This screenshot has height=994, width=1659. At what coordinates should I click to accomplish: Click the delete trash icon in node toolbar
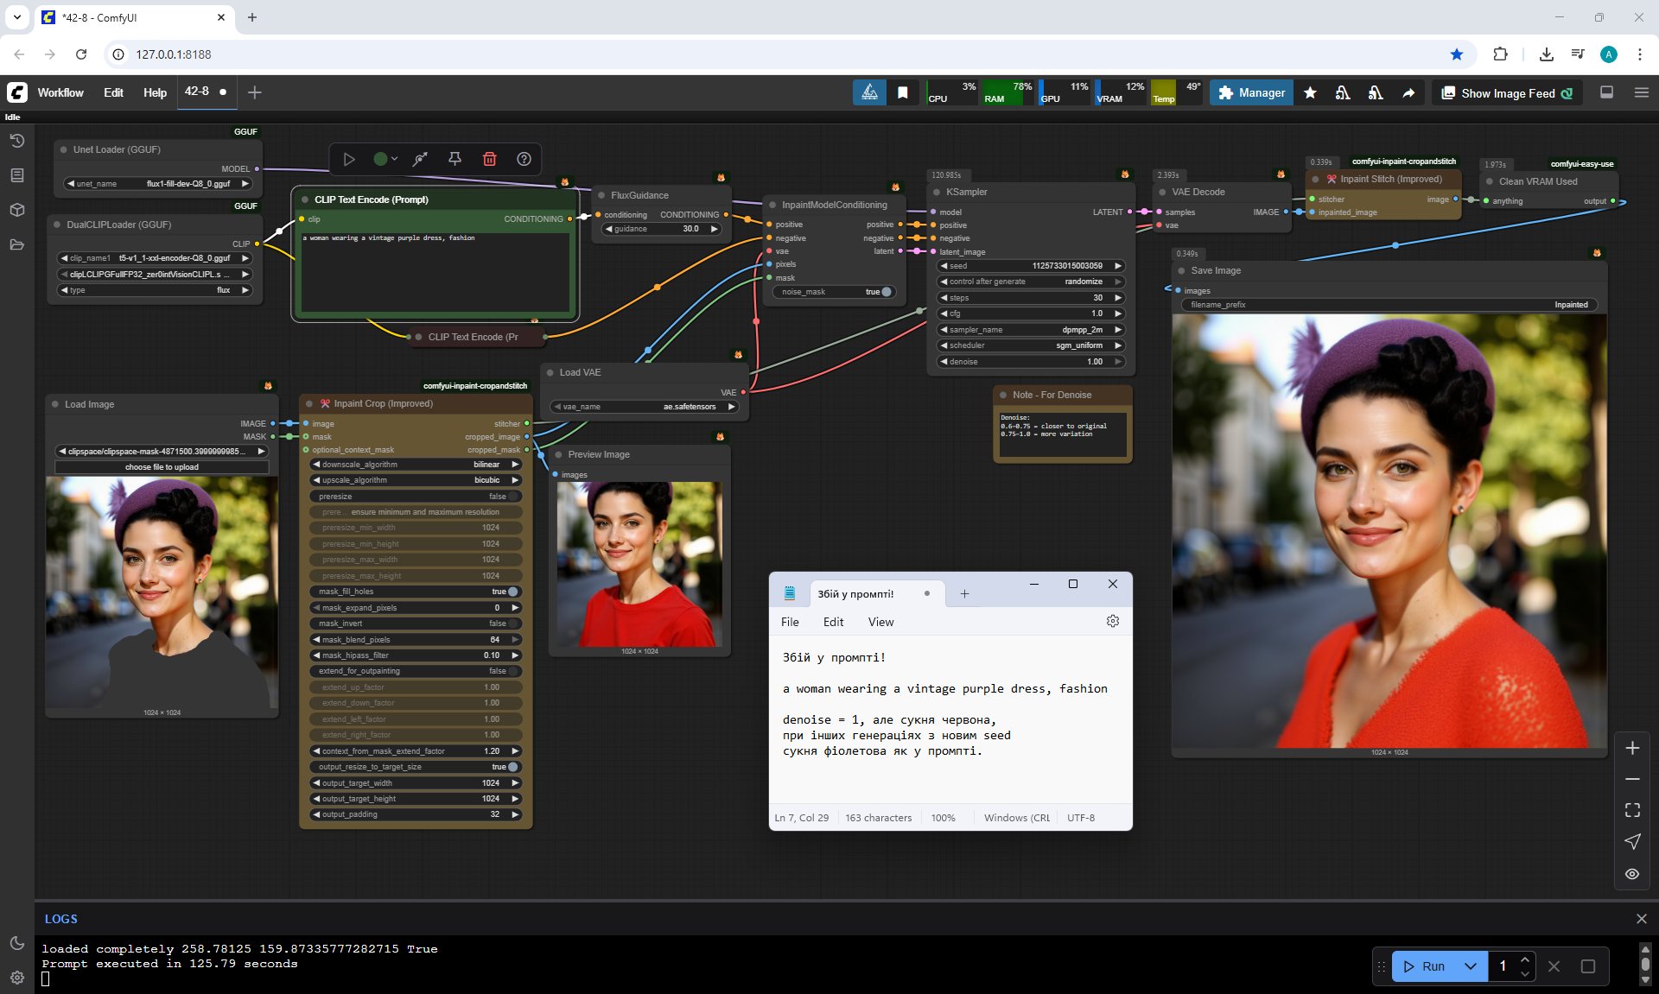coord(489,159)
